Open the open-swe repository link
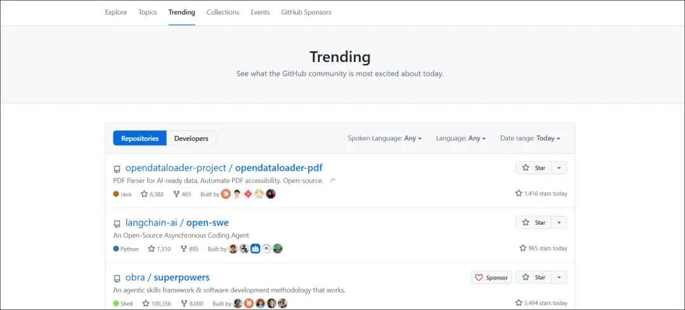 point(207,222)
